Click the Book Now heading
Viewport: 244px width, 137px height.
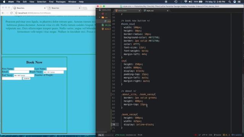coord(34,62)
